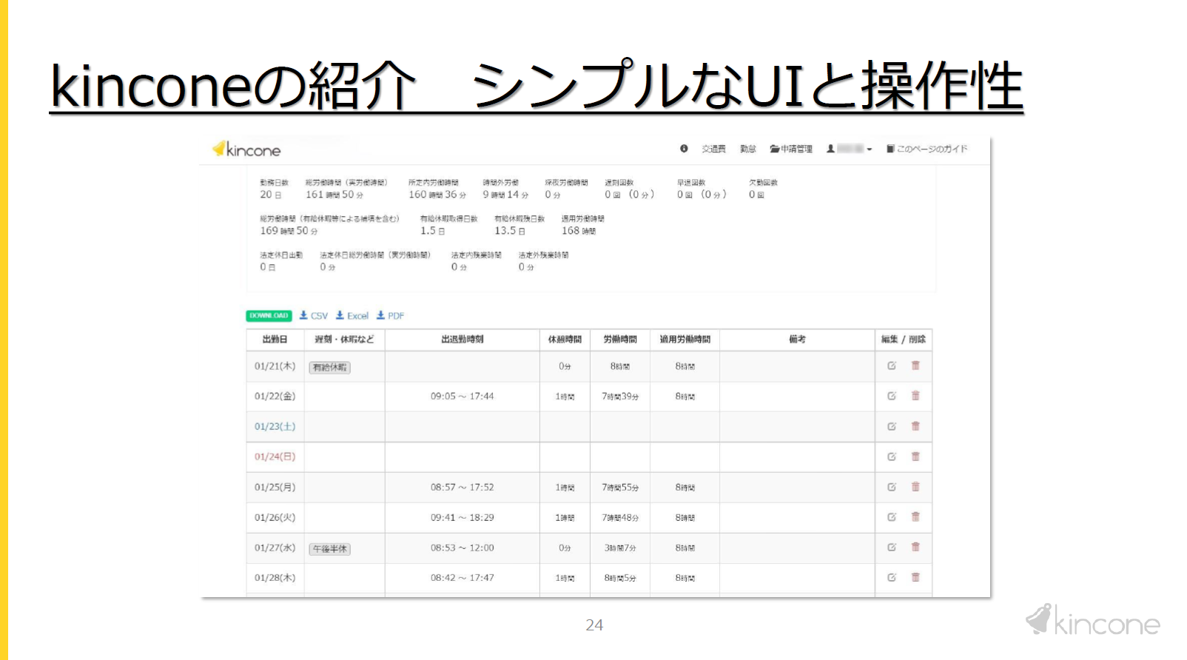The width and height of the screenshot is (1187, 660).
Task: Click work time 3時間7分
Action: tap(620, 548)
